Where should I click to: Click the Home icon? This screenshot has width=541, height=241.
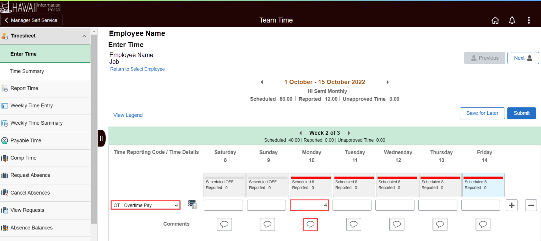click(495, 20)
